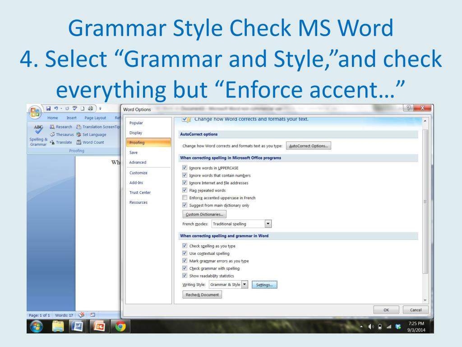This screenshot has width=462, height=347.
Task: Click the volume speaker icon in system tray
Action: pos(371,327)
